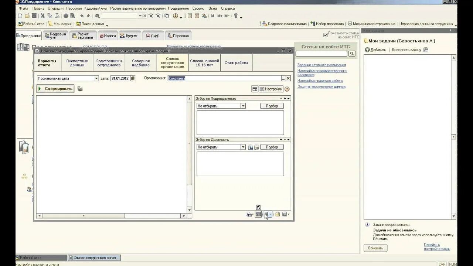Open the Файл menu
The image size is (473, 266).
[x=23, y=8]
